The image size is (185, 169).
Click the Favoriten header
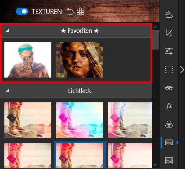coord(76,31)
